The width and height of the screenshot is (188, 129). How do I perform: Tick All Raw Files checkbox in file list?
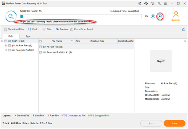[40, 47]
